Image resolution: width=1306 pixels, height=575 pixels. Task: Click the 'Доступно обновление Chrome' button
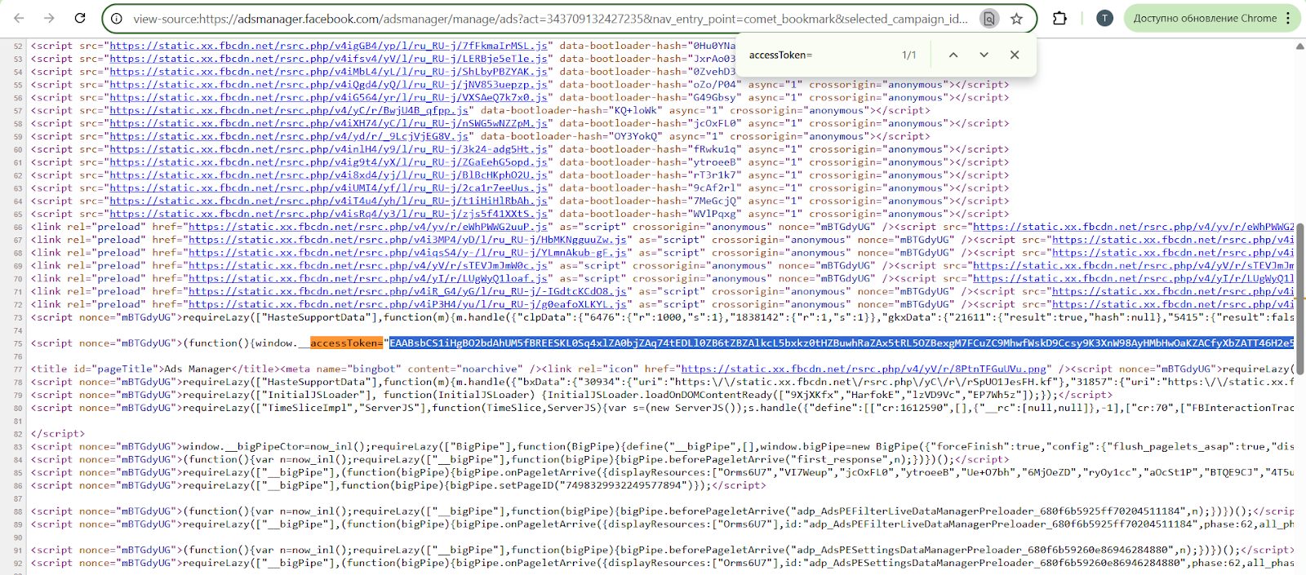coord(1205,18)
